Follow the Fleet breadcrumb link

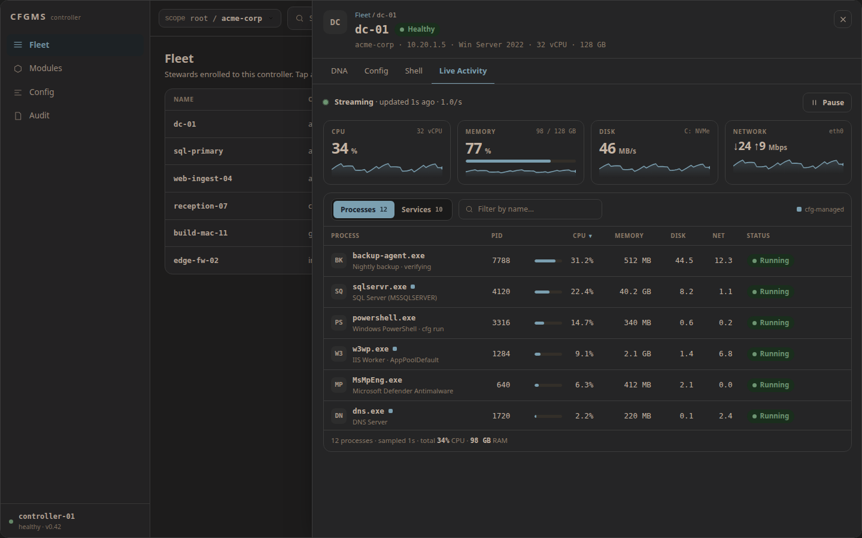363,15
